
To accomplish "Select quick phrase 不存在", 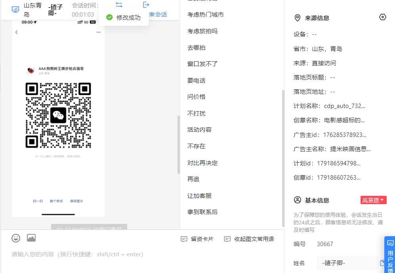I will [x=196, y=146].
